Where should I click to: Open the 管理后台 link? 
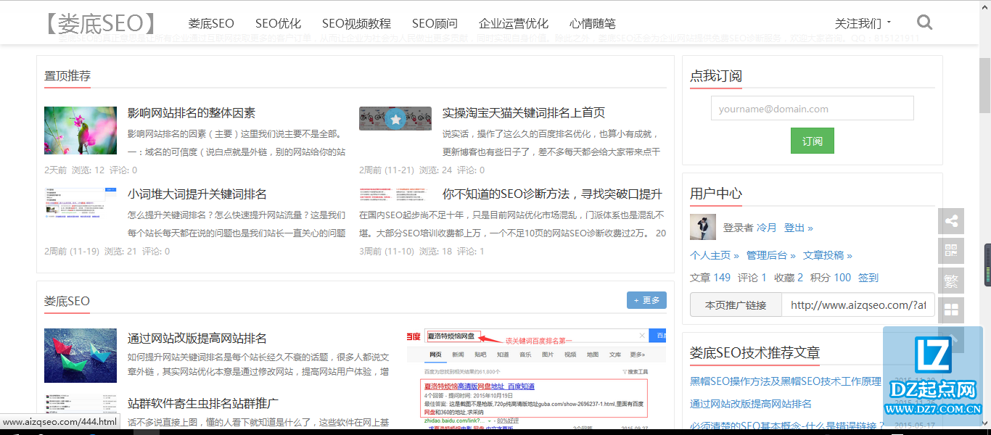coord(771,255)
